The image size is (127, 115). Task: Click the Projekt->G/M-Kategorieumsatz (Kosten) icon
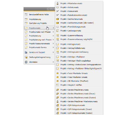click(x=57, y=113)
